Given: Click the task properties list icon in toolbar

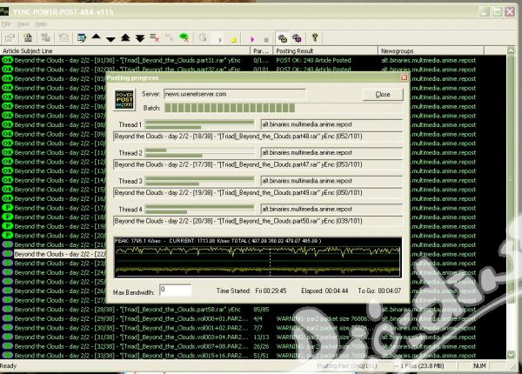Looking at the screenshot, I should (81, 38).
